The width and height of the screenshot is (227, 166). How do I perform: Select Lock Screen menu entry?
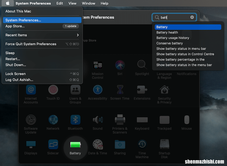click(42, 74)
